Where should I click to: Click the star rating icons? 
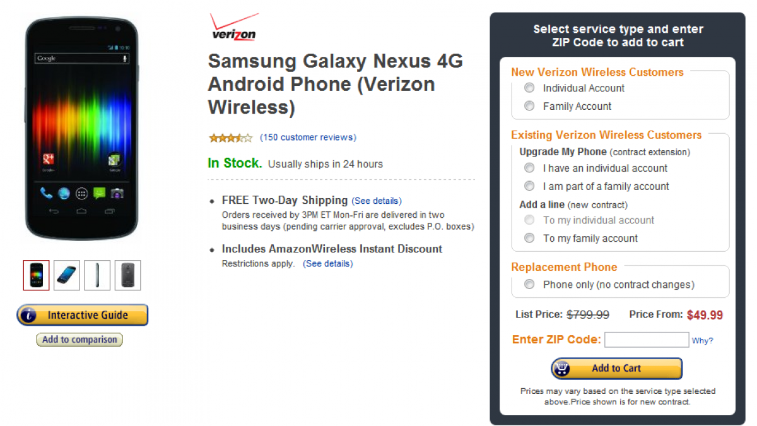tap(230, 138)
